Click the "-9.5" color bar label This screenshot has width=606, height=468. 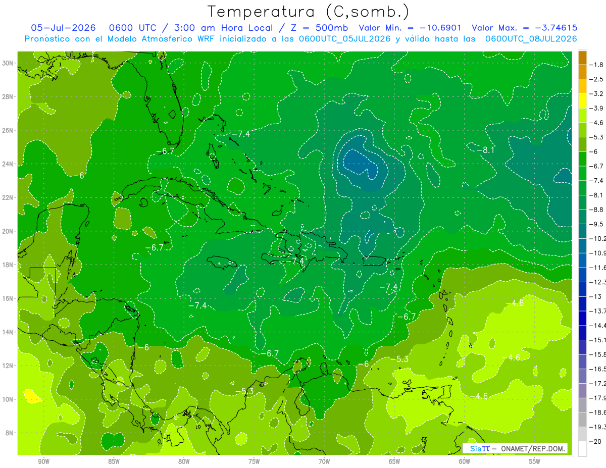tap(596, 224)
